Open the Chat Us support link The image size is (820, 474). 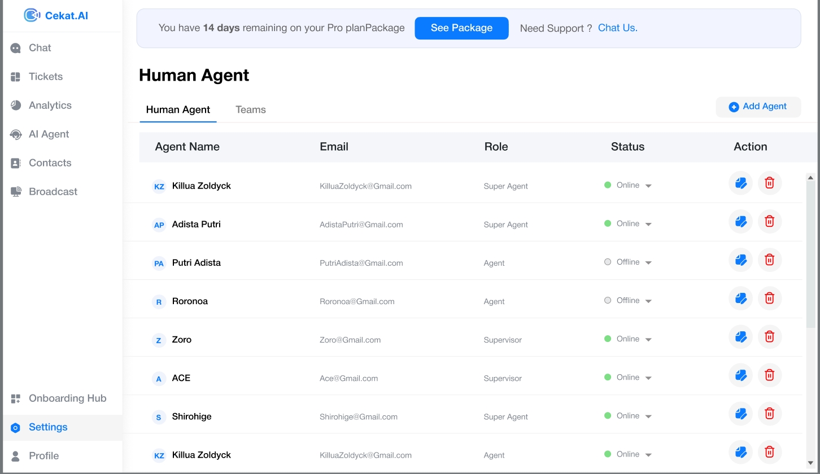617,28
